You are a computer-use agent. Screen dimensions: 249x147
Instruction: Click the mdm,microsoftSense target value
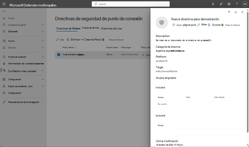[167, 71]
